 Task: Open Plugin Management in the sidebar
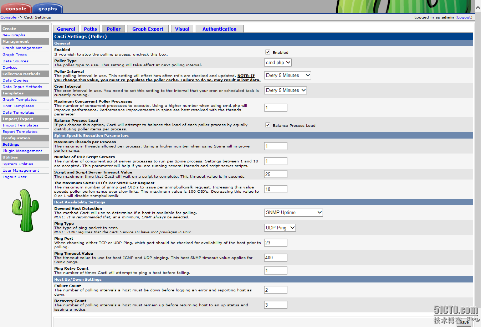click(22, 151)
